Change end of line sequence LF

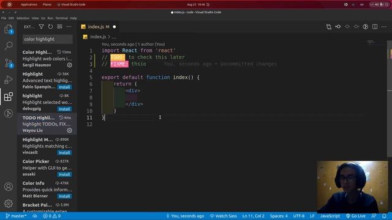coord(312,216)
